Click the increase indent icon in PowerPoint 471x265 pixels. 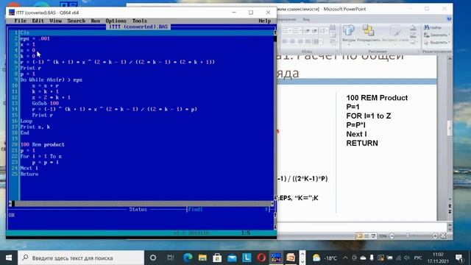(314, 31)
